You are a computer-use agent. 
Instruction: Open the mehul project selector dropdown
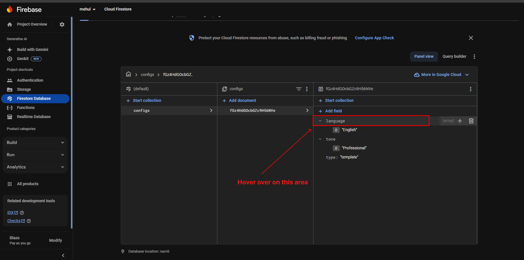[87, 9]
